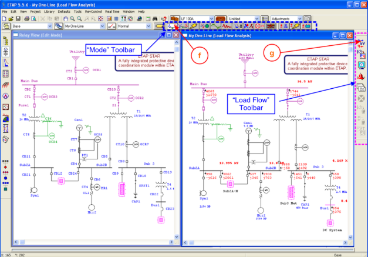The image size is (368, 257).
Task: Select transformer T2 in Relay View
Action: click(x=34, y=119)
